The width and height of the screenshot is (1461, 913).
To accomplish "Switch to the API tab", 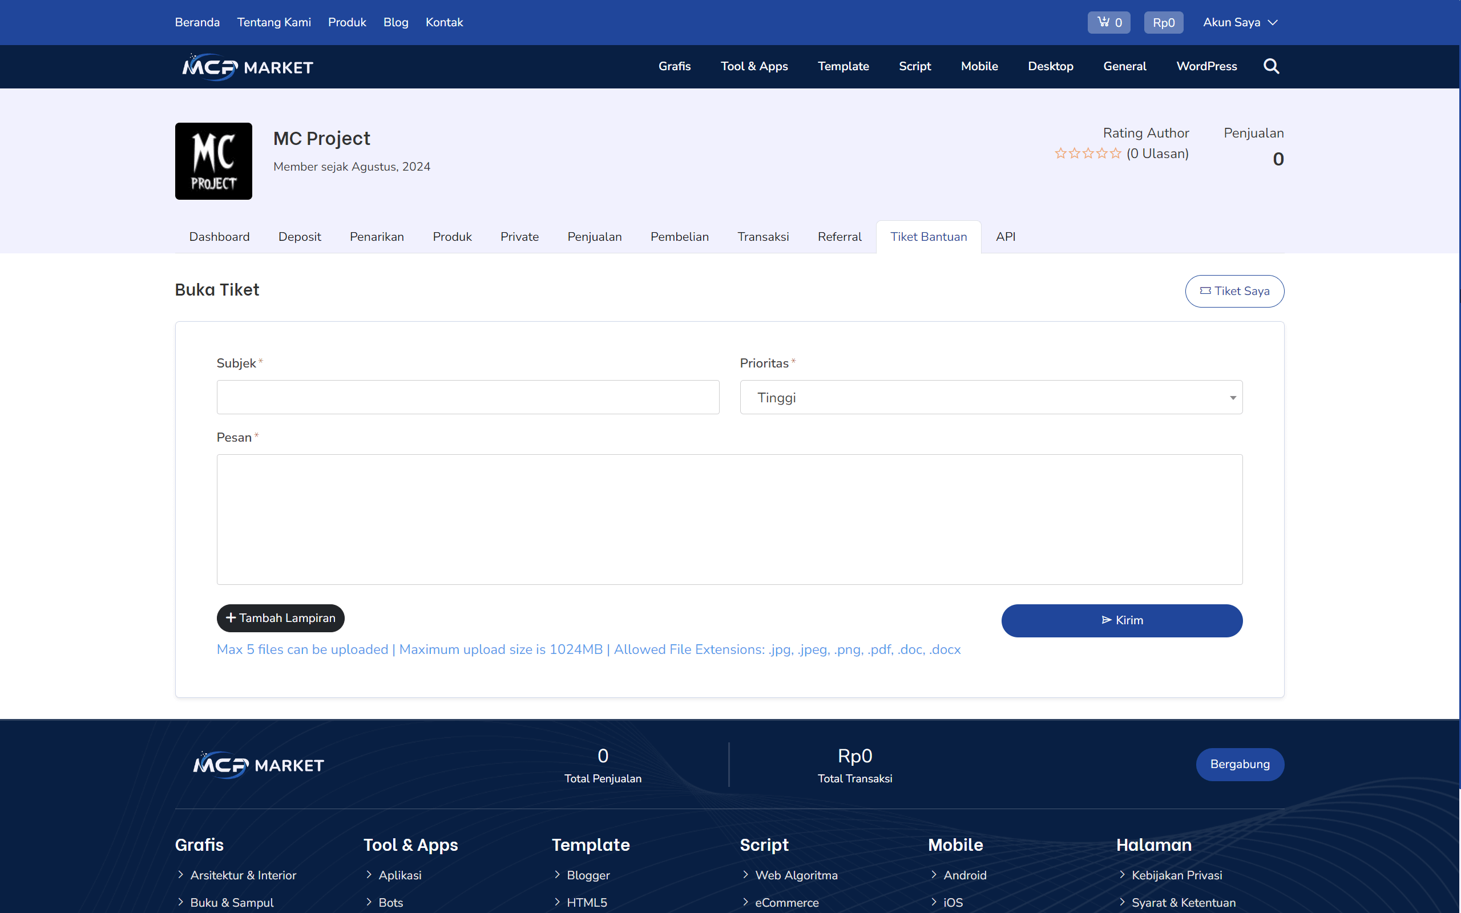I will tap(1005, 236).
